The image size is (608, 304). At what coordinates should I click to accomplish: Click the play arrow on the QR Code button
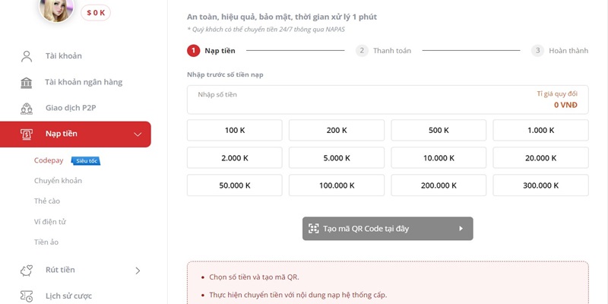pyautogui.click(x=461, y=229)
